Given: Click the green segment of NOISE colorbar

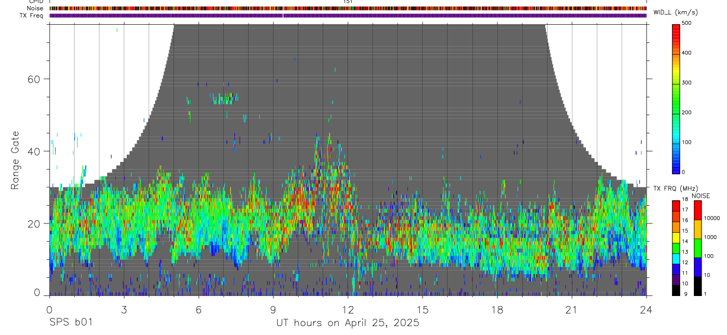Looking at the screenshot, I should (x=697, y=248).
